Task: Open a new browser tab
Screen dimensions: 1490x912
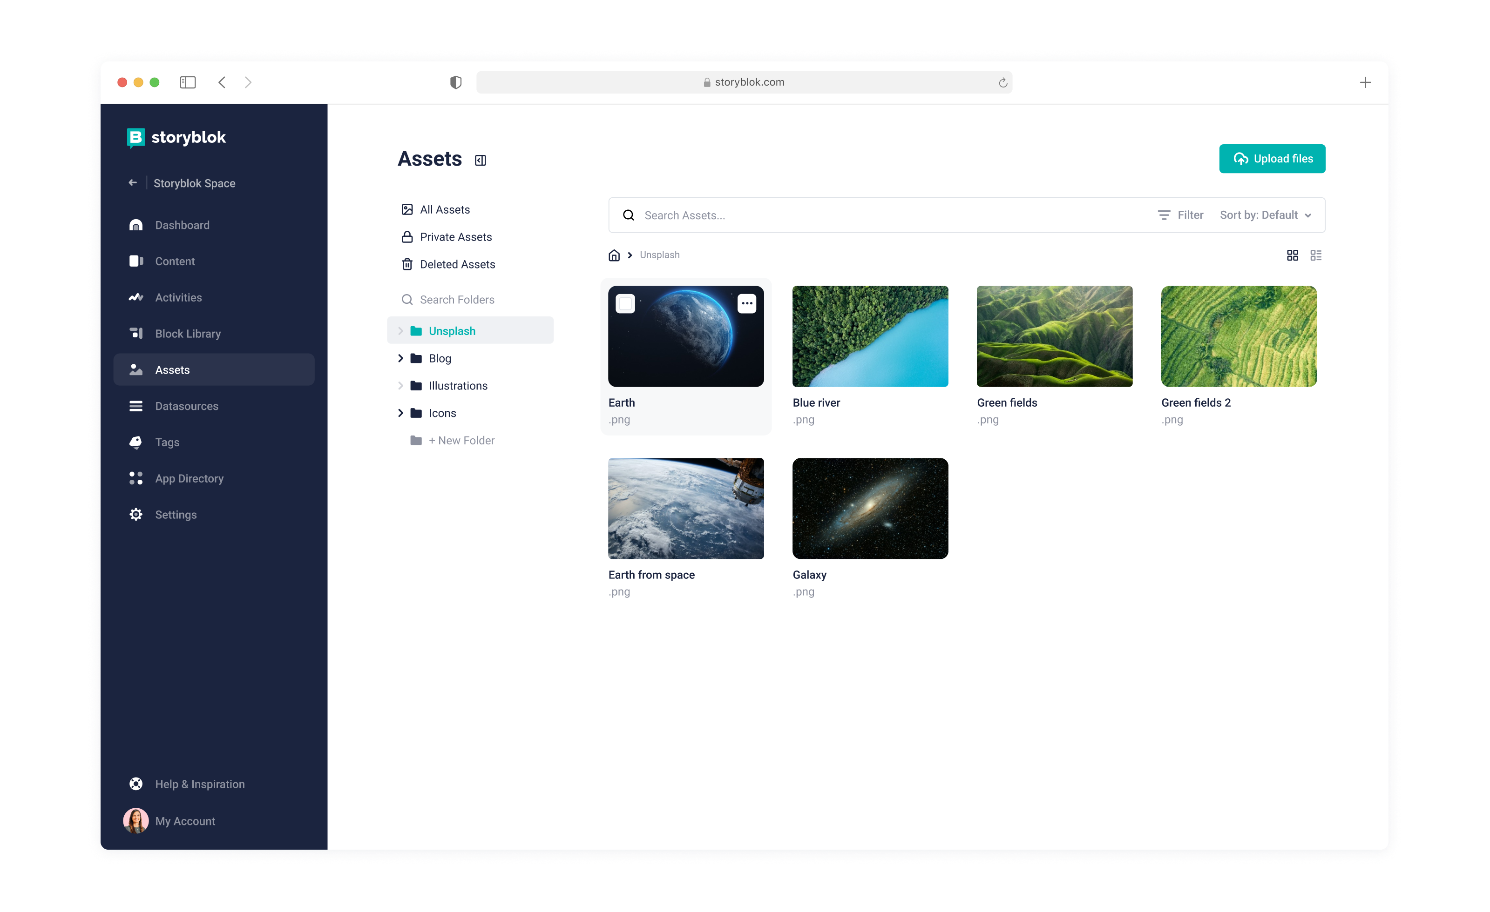Action: coord(1365,82)
